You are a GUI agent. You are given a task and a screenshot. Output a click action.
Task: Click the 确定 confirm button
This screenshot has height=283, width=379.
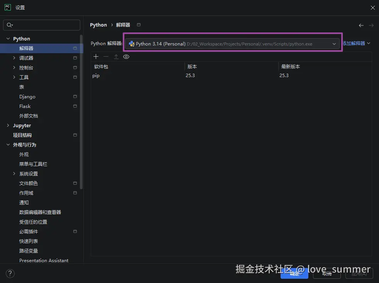(294, 274)
